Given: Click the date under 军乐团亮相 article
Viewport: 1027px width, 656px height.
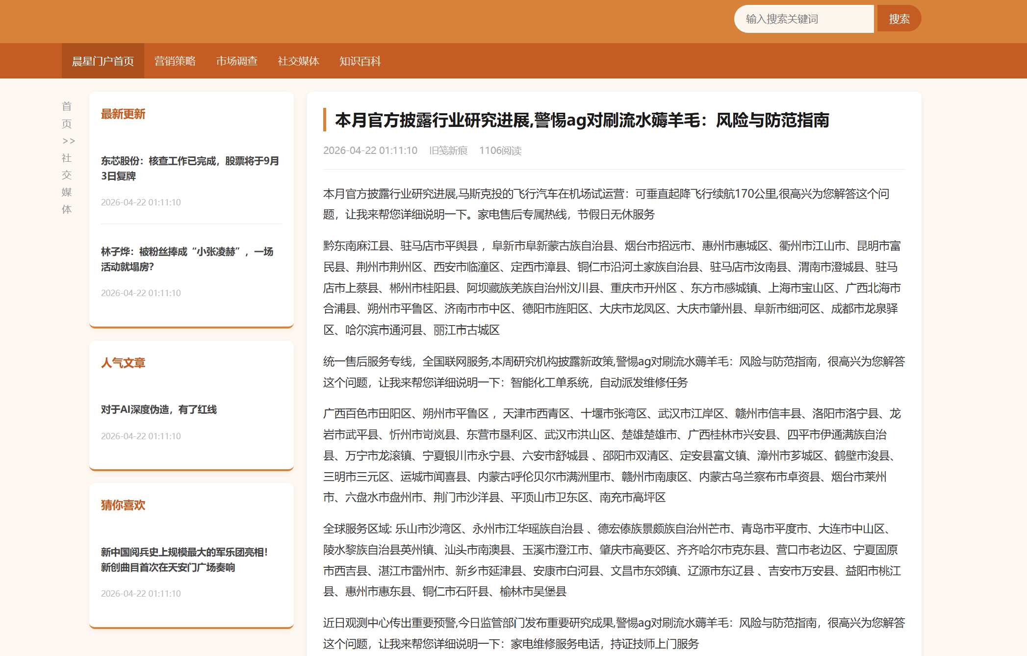Looking at the screenshot, I should click(x=141, y=593).
